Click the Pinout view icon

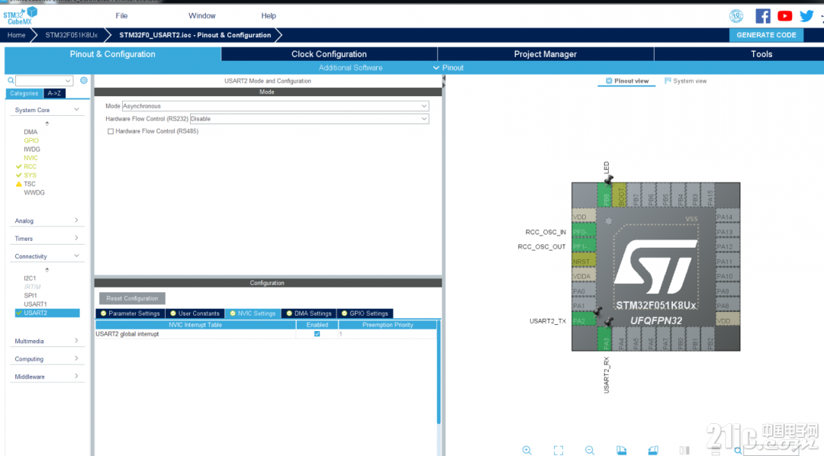(609, 81)
